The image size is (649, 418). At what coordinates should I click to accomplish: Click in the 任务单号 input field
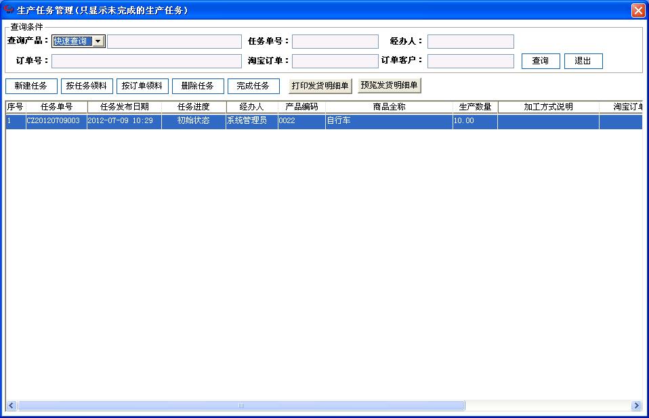pyautogui.click(x=335, y=41)
